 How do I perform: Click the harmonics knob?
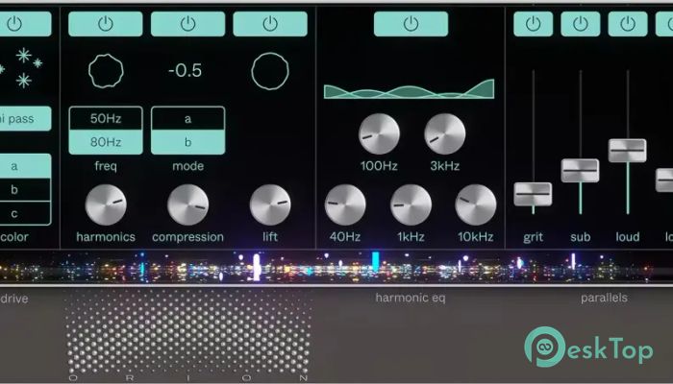click(x=105, y=204)
